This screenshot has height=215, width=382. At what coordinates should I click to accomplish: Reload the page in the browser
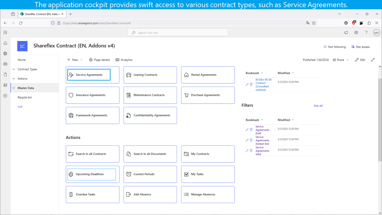[21, 23]
